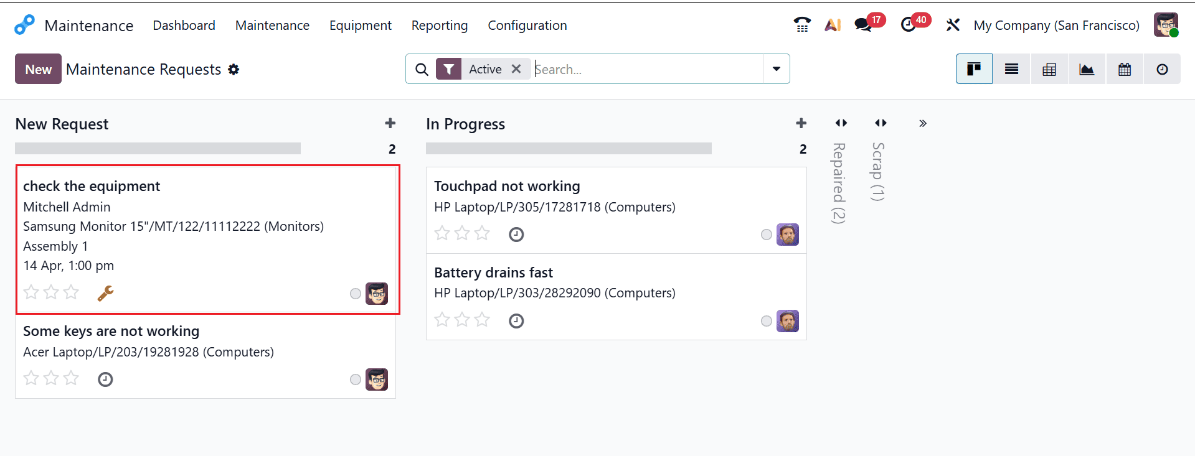Screen dimensions: 1195x456
Task: Open the messaging conversations panel
Action: click(864, 25)
